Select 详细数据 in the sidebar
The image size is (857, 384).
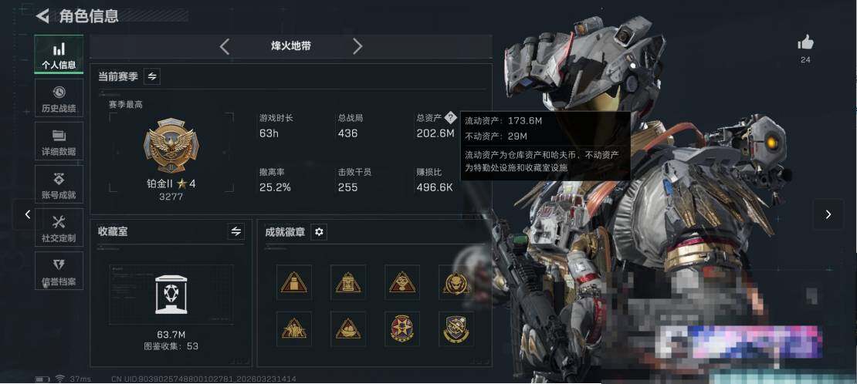click(x=59, y=141)
